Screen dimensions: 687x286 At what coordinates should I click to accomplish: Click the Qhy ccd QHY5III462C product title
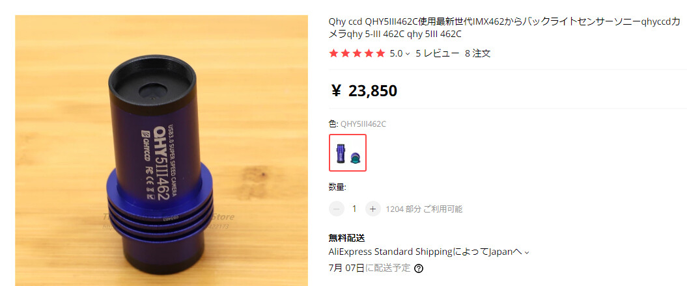tap(505, 28)
